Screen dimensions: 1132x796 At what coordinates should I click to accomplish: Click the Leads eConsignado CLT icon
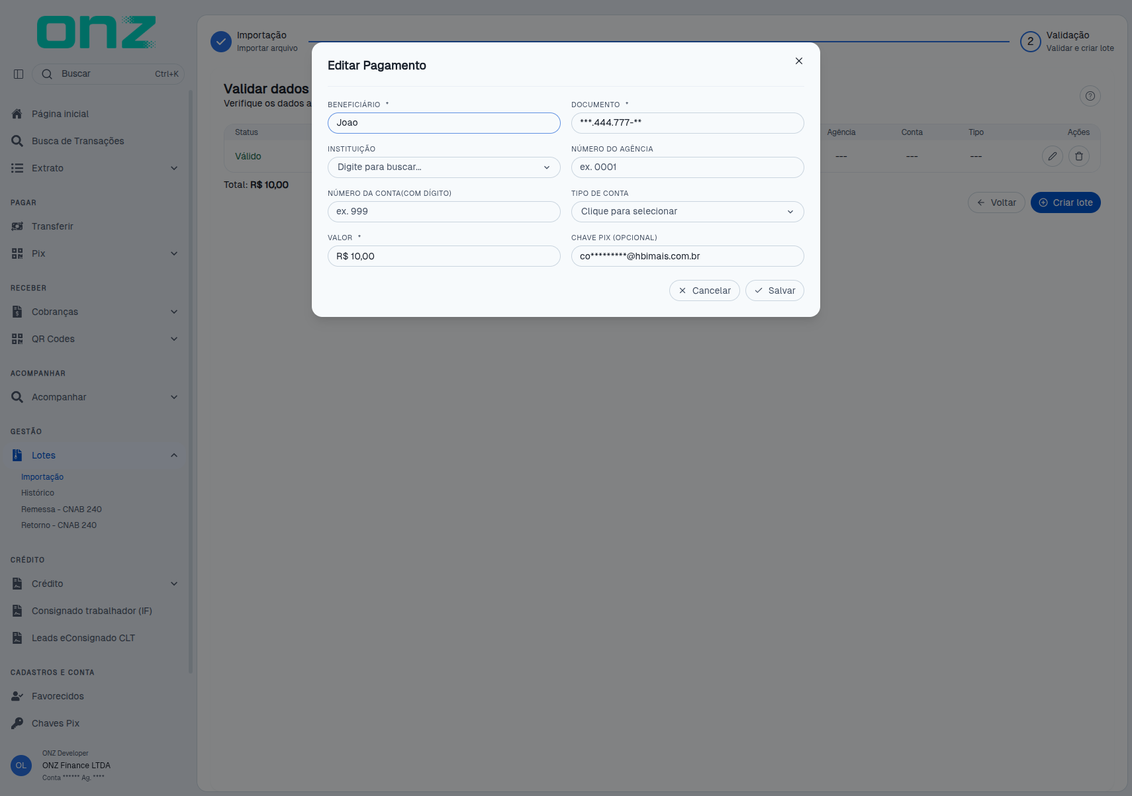(17, 638)
